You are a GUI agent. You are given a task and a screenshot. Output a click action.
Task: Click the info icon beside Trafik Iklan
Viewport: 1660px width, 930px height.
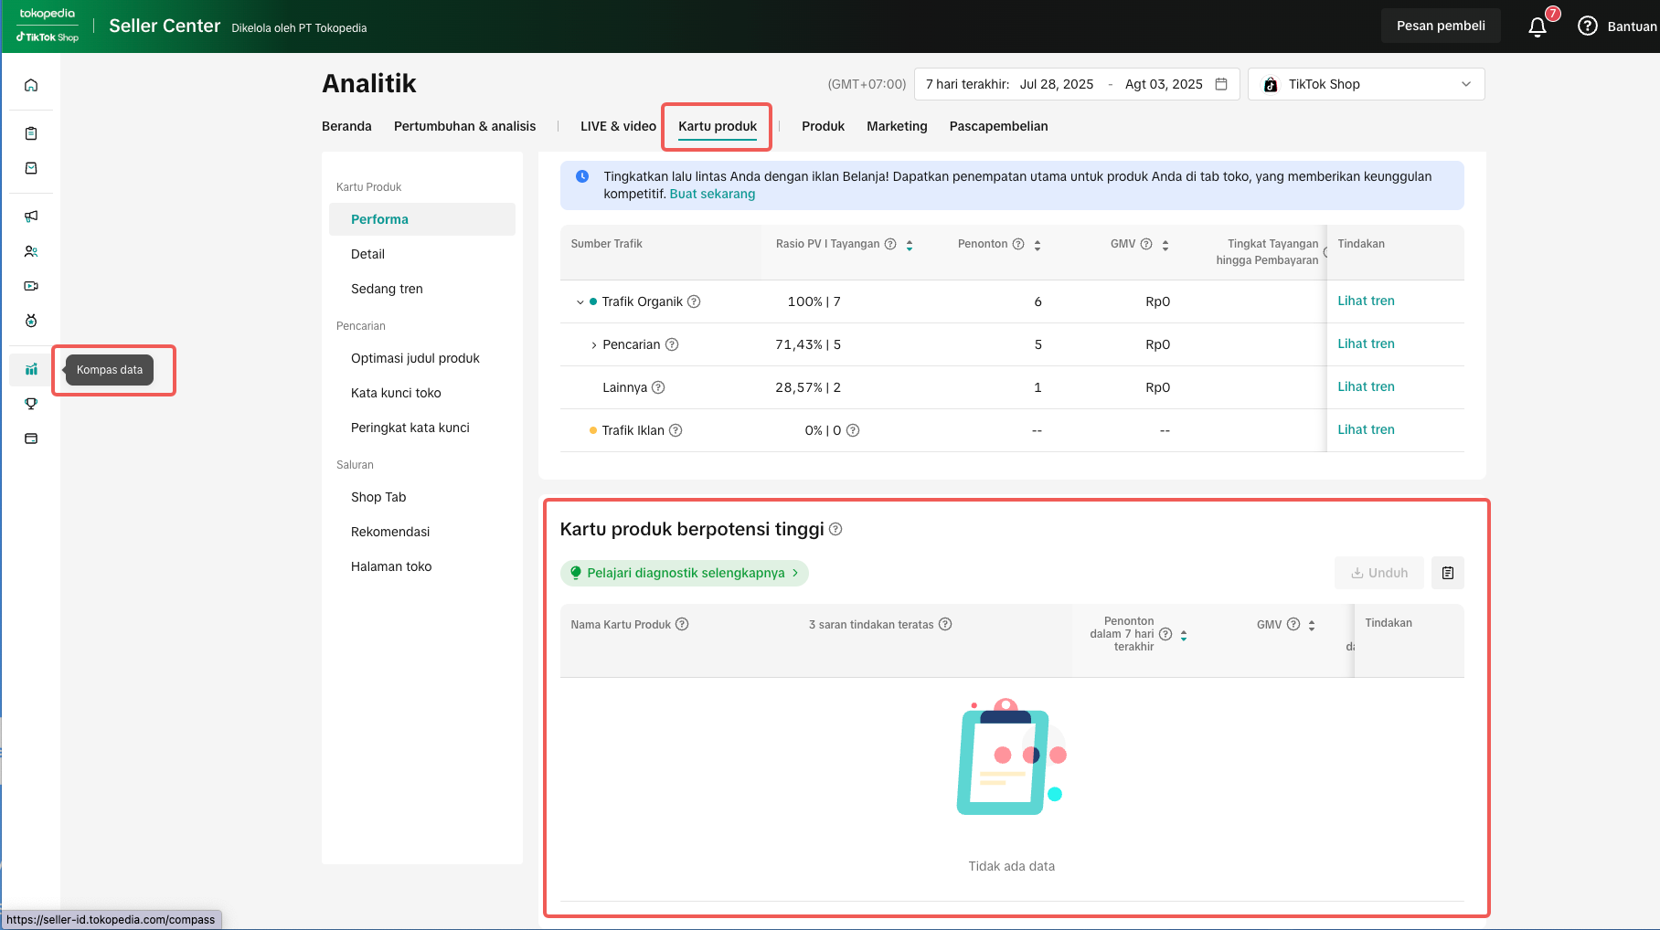(x=676, y=430)
